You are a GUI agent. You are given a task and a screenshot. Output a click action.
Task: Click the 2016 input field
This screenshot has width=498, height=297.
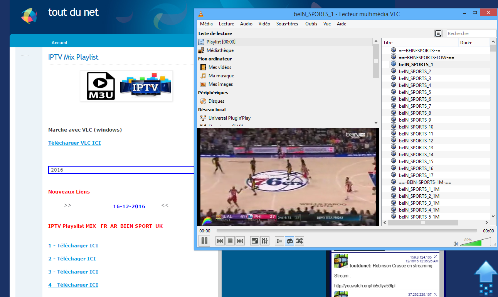[x=121, y=170]
